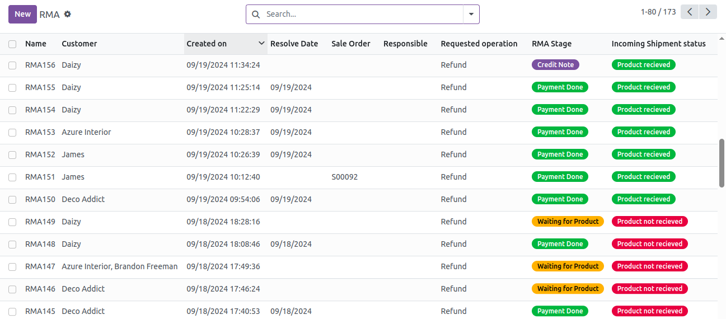Screen dimensions: 726x319
Task: Check the RMA153 row checkbox
Action: click(12, 132)
